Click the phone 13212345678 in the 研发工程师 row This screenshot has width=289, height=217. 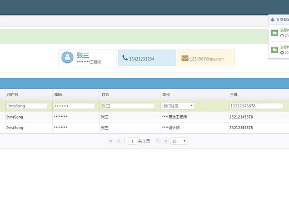(241, 117)
